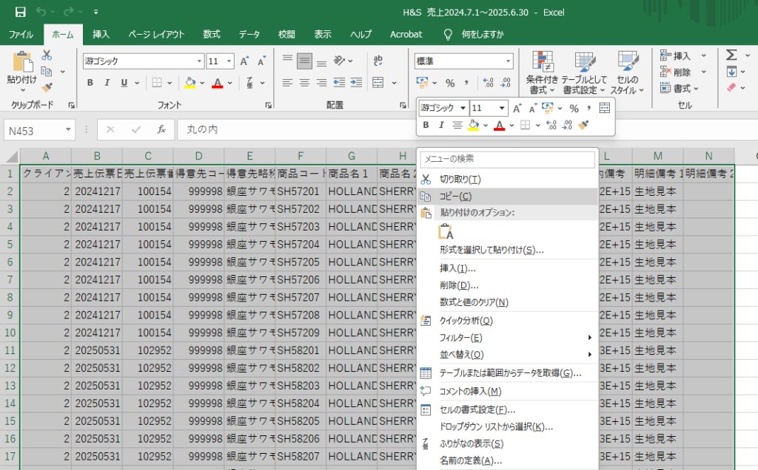This screenshot has width=758, height=470.
Task: Open the ribbon font name dropdown (游ゴシック)
Action: (198, 61)
